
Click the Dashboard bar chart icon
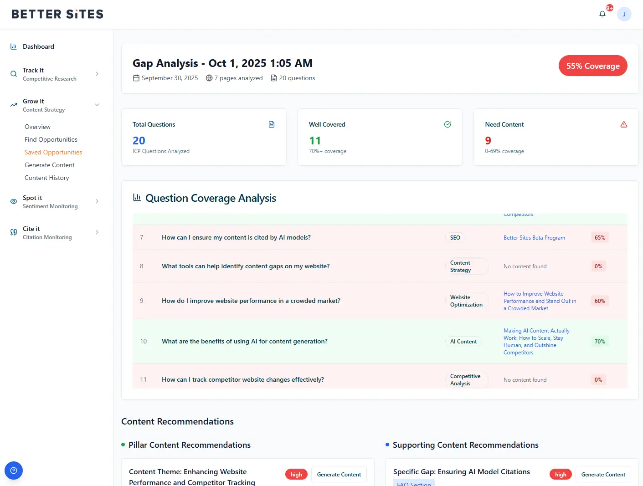[14, 46]
